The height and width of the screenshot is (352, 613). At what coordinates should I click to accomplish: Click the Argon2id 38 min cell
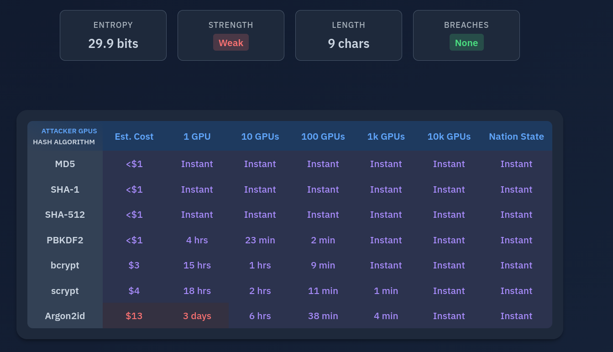[x=323, y=316]
